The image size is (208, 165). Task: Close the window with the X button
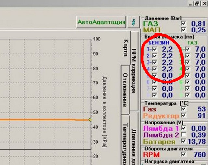tap(203, 3)
